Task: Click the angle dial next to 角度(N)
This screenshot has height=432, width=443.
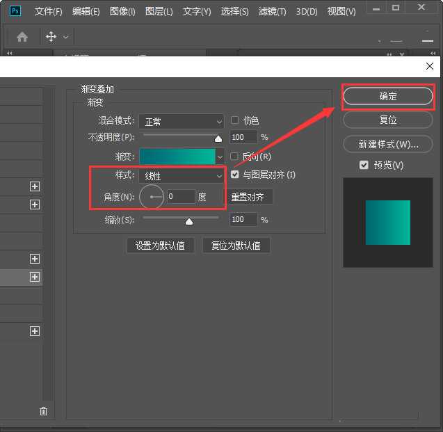Action: pos(152,198)
